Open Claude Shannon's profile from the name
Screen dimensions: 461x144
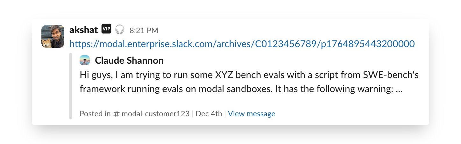(x=129, y=60)
